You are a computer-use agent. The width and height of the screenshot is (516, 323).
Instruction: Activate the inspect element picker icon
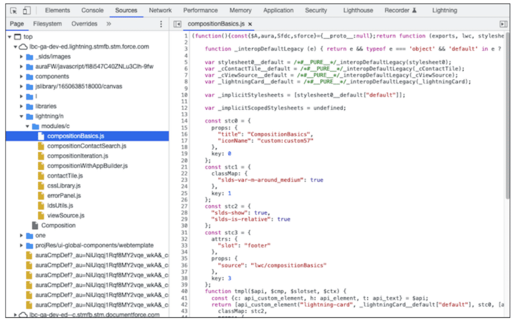pyautogui.click(x=14, y=11)
